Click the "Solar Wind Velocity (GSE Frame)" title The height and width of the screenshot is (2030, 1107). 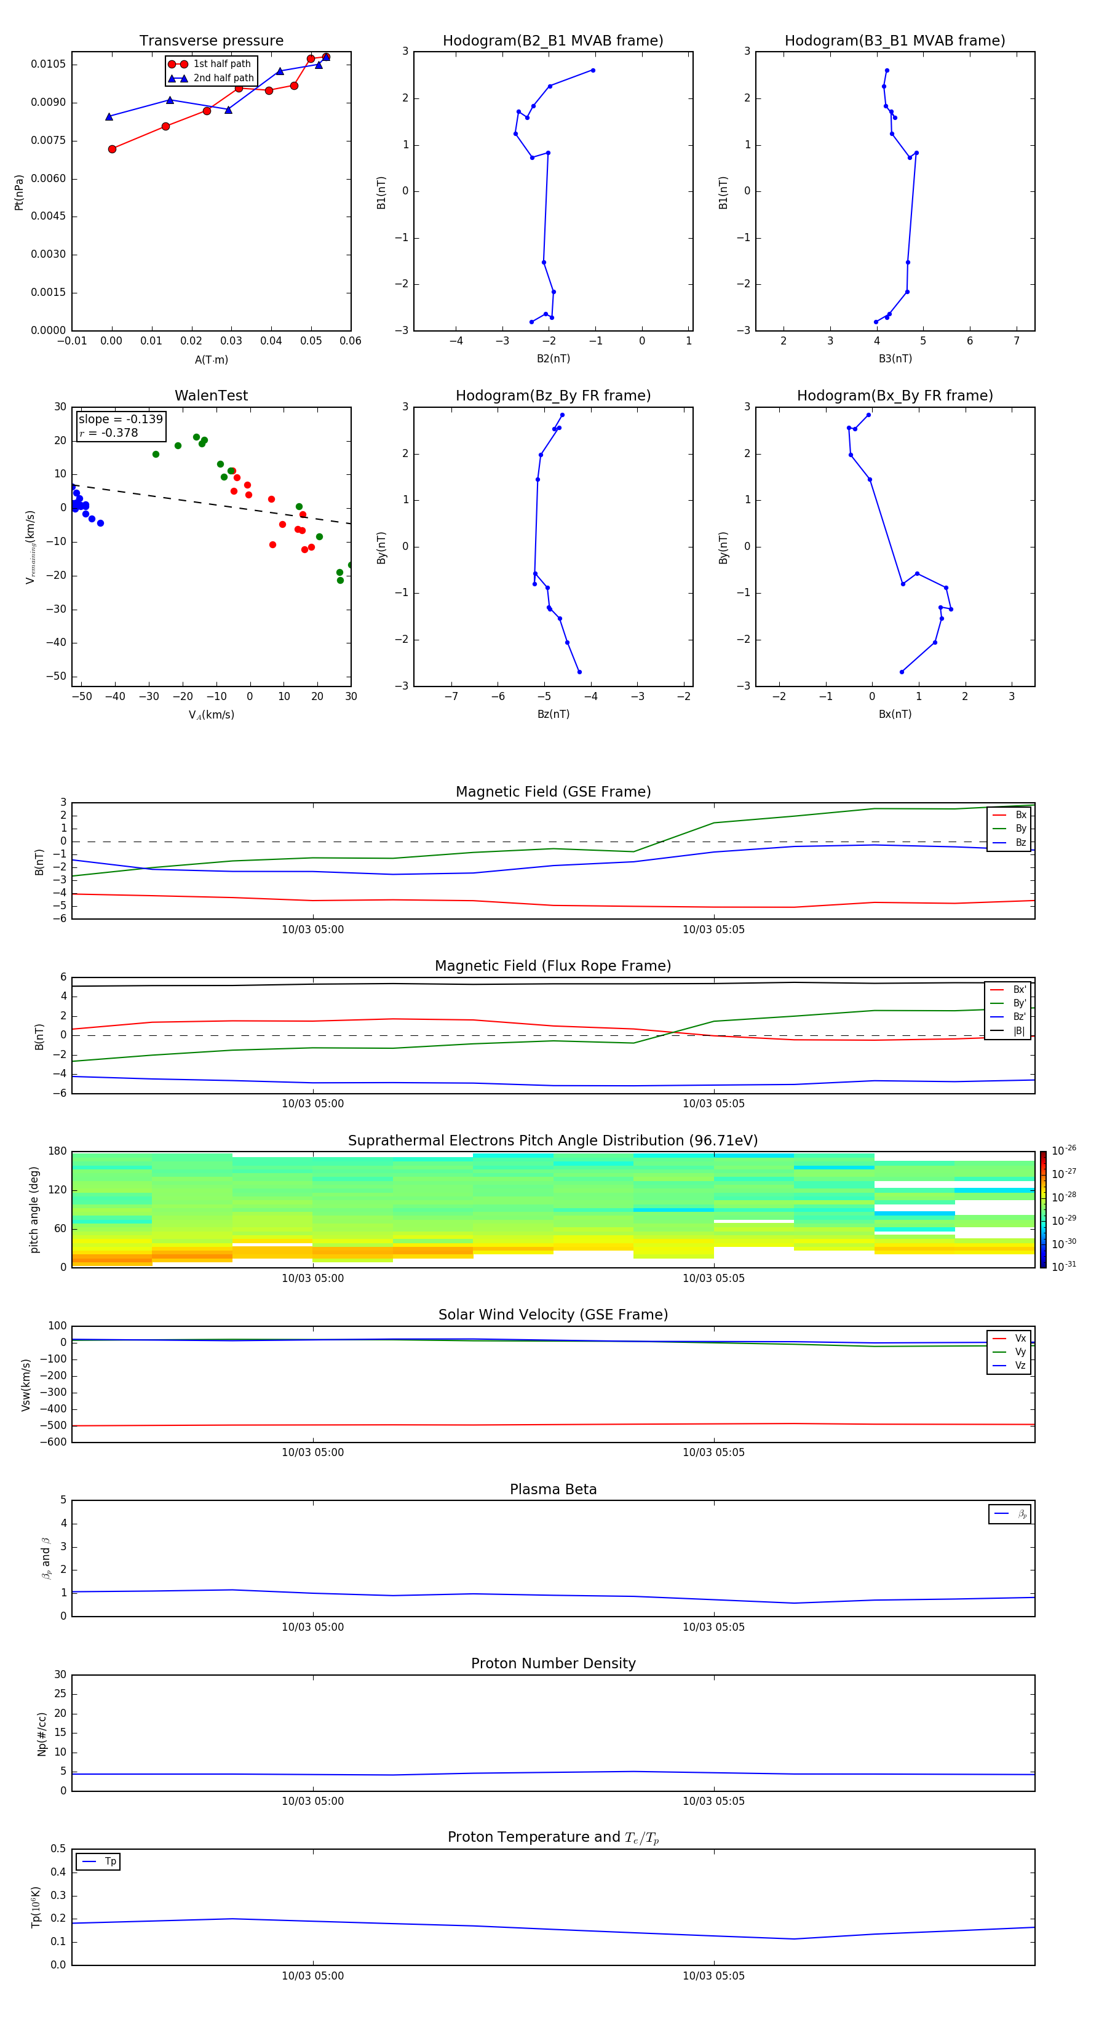pos(553,1315)
